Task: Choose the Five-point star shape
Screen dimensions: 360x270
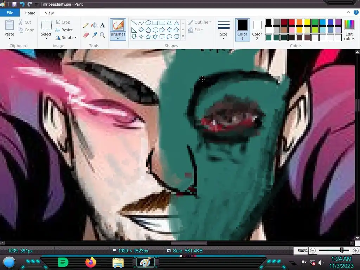Action: click(148, 37)
